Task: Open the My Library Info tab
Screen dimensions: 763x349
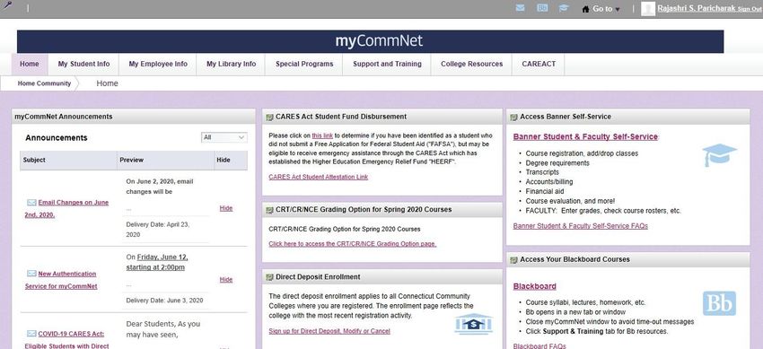Action: coord(231,65)
